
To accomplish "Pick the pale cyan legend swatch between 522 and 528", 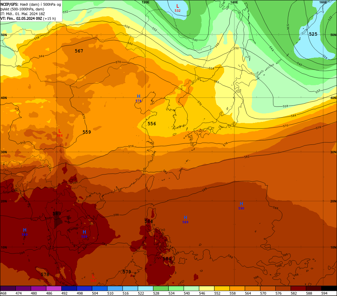I will click(x=146, y=288).
